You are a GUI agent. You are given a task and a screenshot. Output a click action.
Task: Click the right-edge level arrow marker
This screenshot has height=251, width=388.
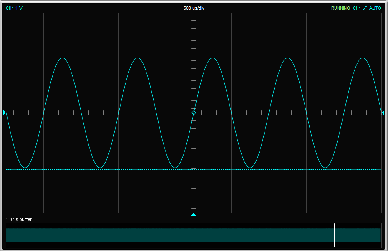tap(383, 113)
